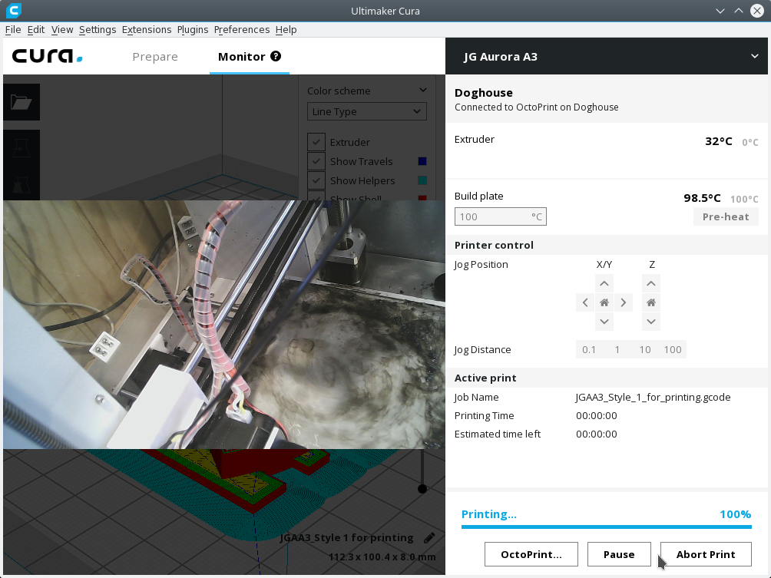Home the X/Y axes with the home icon
Image resolution: width=771 pixels, height=578 pixels.
(604, 302)
